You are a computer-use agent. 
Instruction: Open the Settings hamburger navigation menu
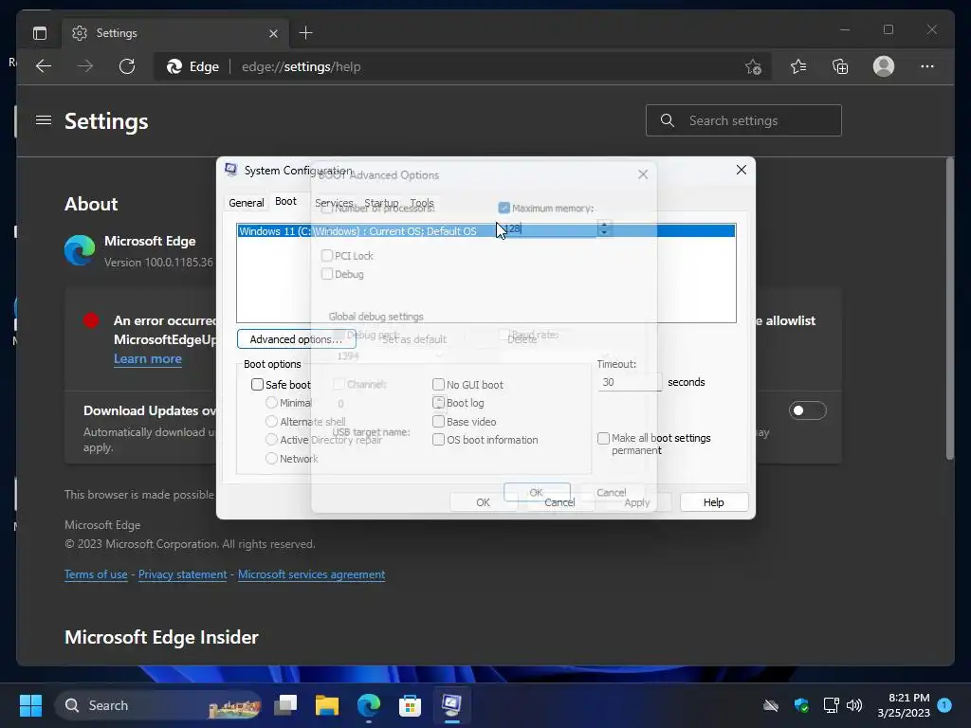tap(44, 120)
